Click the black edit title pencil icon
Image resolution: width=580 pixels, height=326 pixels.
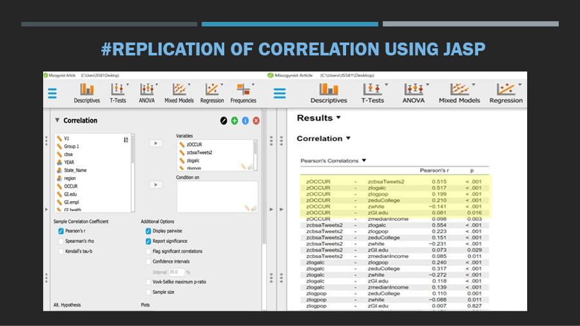[224, 121]
